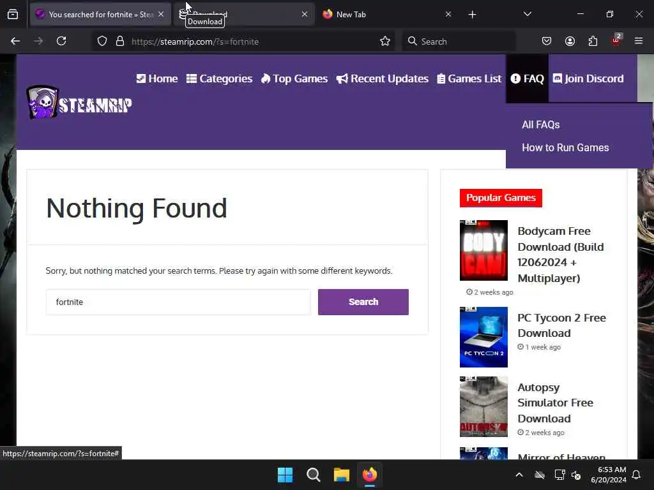Go back to previous page
The height and width of the screenshot is (490, 654).
click(15, 41)
